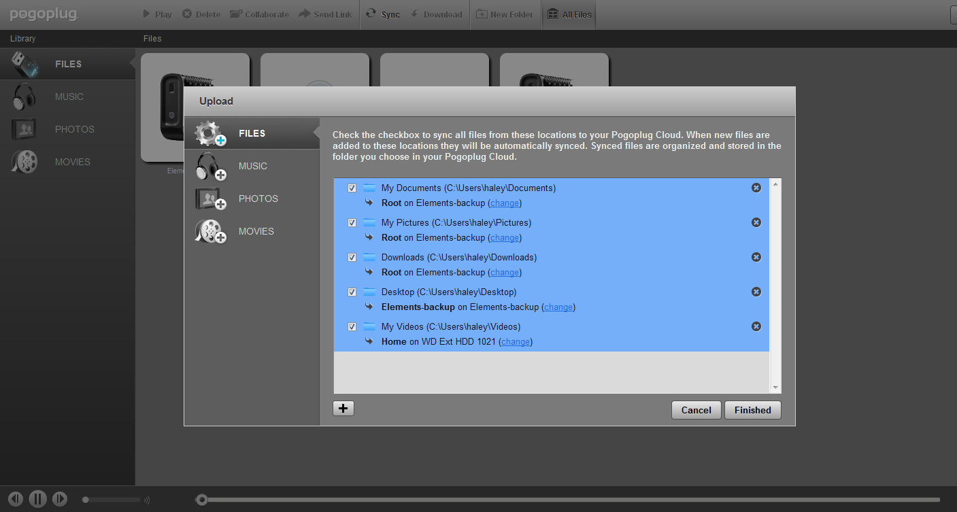Click change link under Downloads
The image size is (957, 512).
[505, 272]
